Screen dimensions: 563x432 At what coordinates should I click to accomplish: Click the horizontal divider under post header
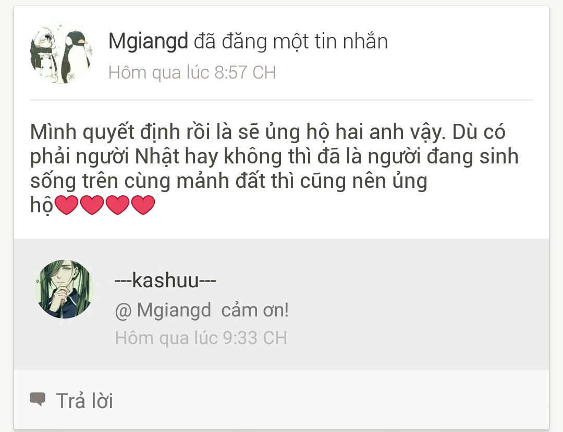281,100
